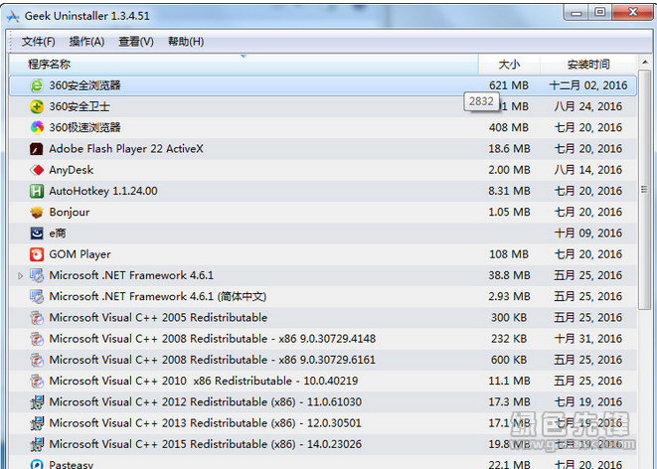Click the Visual C++ 2015 Redistributable icon
Screen dimensions: 657x469
[x=37, y=444]
